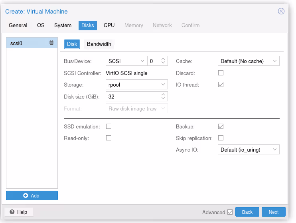Enable Skip replication checkbox

coord(221,138)
